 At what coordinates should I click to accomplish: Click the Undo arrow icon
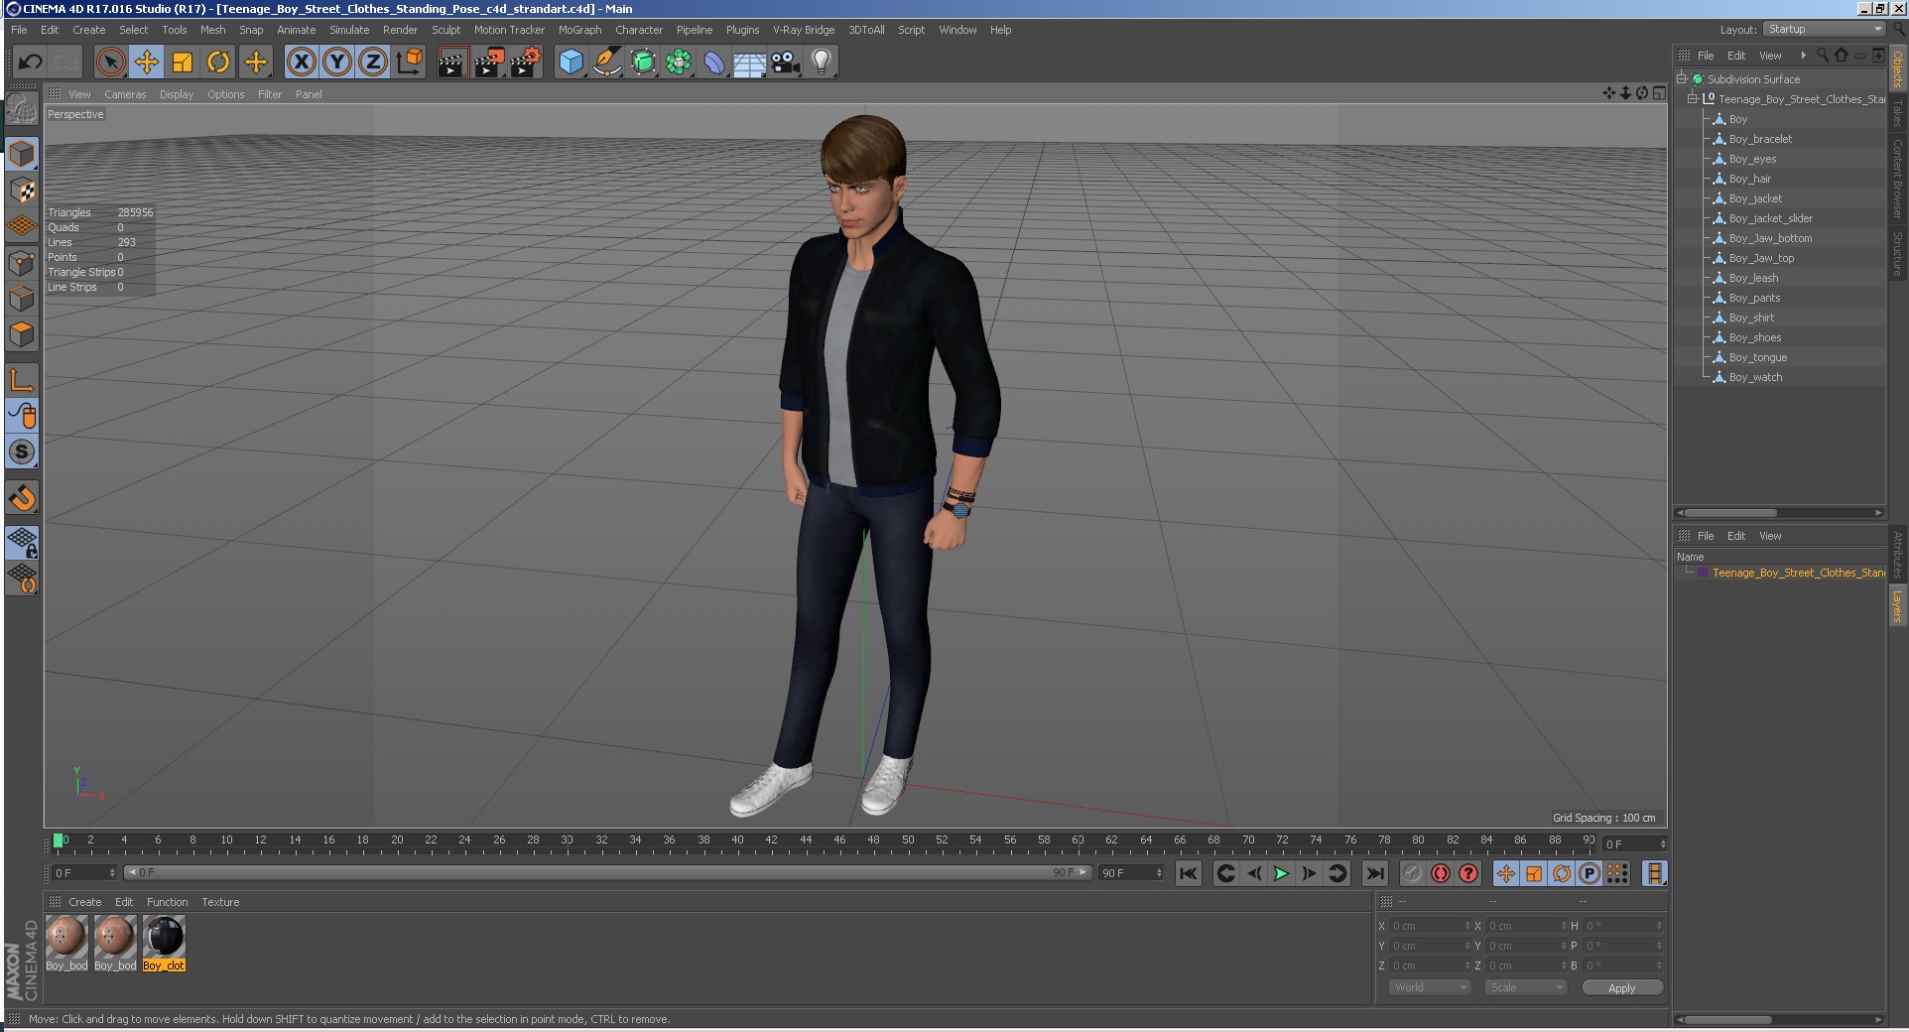[x=30, y=63]
